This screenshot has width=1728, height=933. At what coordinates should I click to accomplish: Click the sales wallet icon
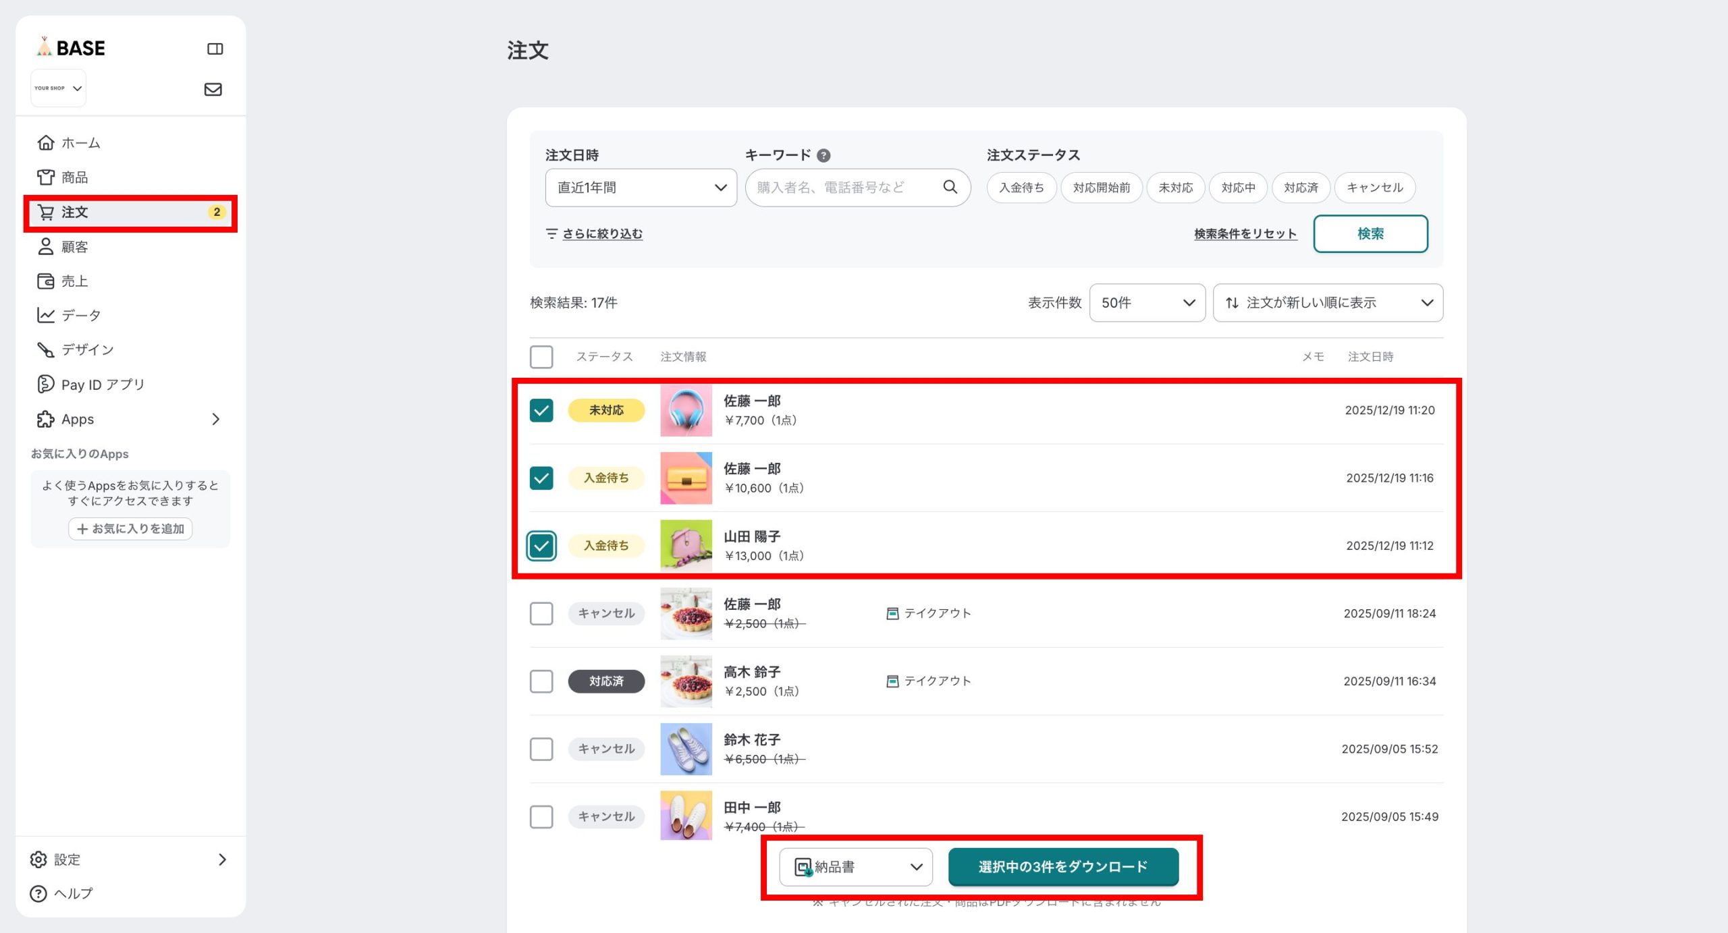[x=45, y=281]
